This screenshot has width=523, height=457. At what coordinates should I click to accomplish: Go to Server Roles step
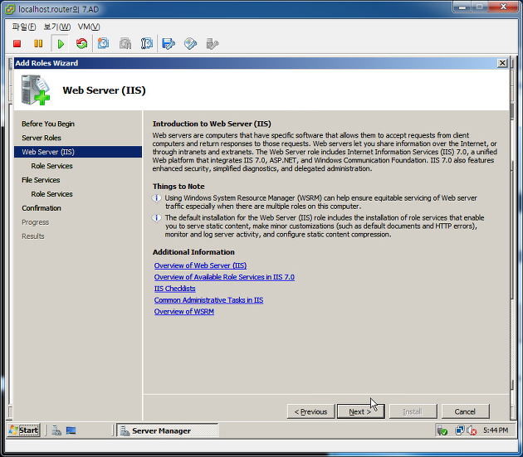(x=42, y=138)
